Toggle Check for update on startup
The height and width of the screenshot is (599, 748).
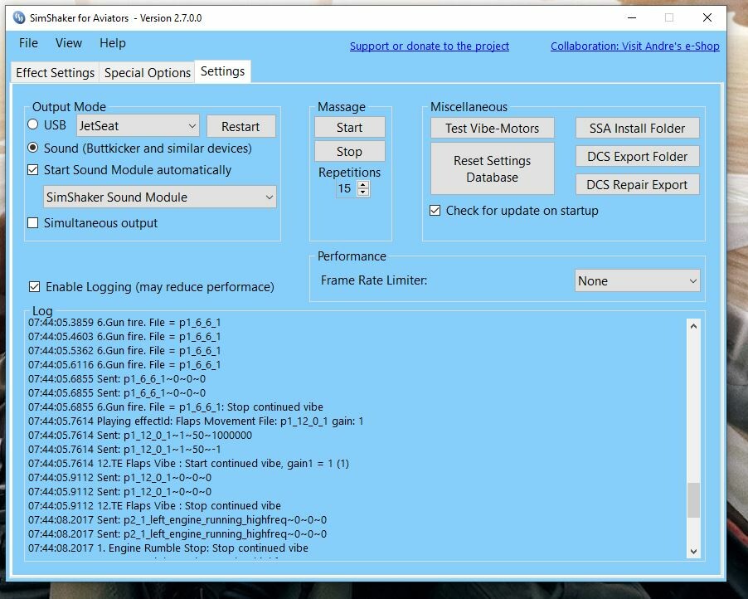(x=435, y=211)
